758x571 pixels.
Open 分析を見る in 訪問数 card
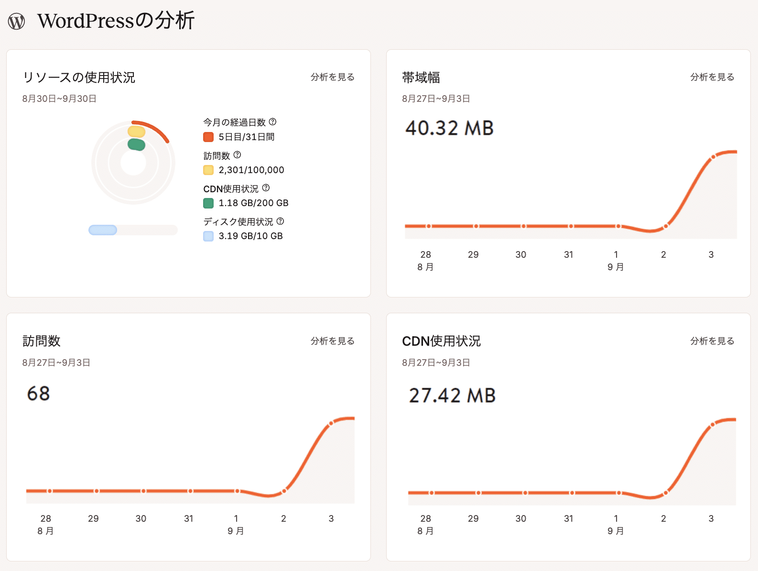pos(332,341)
